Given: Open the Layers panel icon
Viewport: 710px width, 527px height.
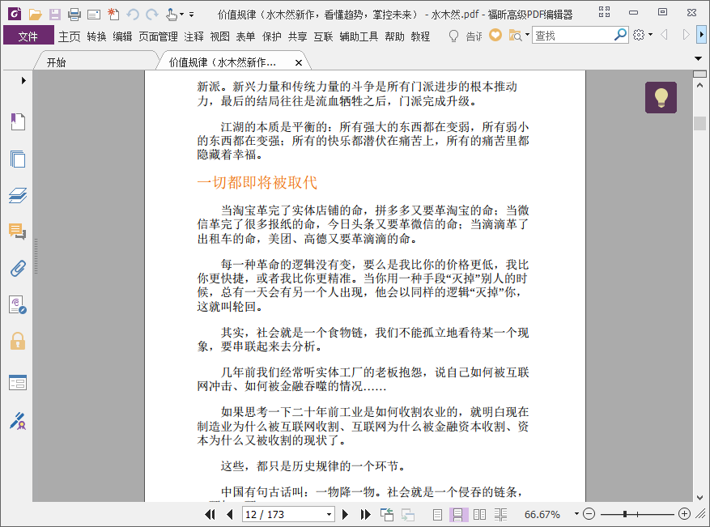Looking at the screenshot, I should [18, 195].
